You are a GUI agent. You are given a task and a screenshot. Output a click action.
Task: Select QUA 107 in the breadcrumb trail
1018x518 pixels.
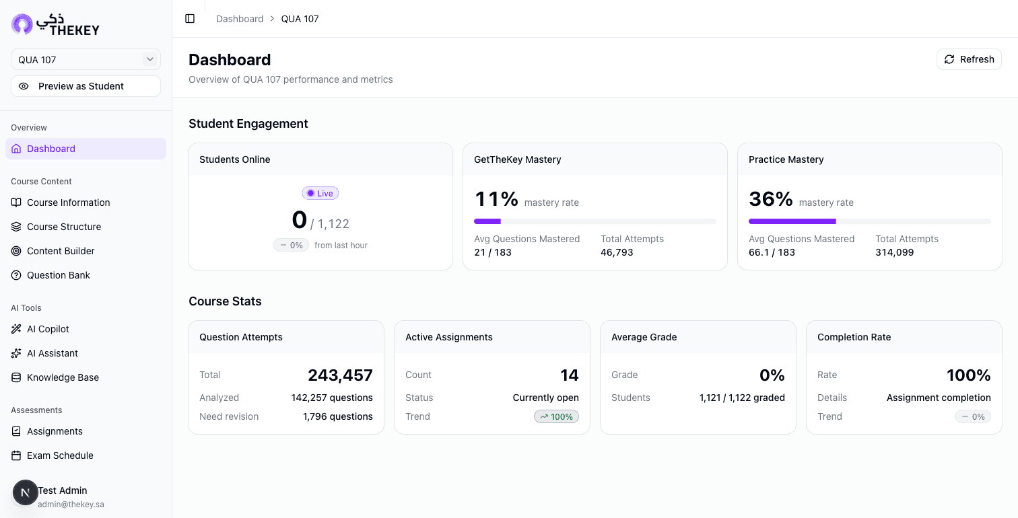coord(300,18)
